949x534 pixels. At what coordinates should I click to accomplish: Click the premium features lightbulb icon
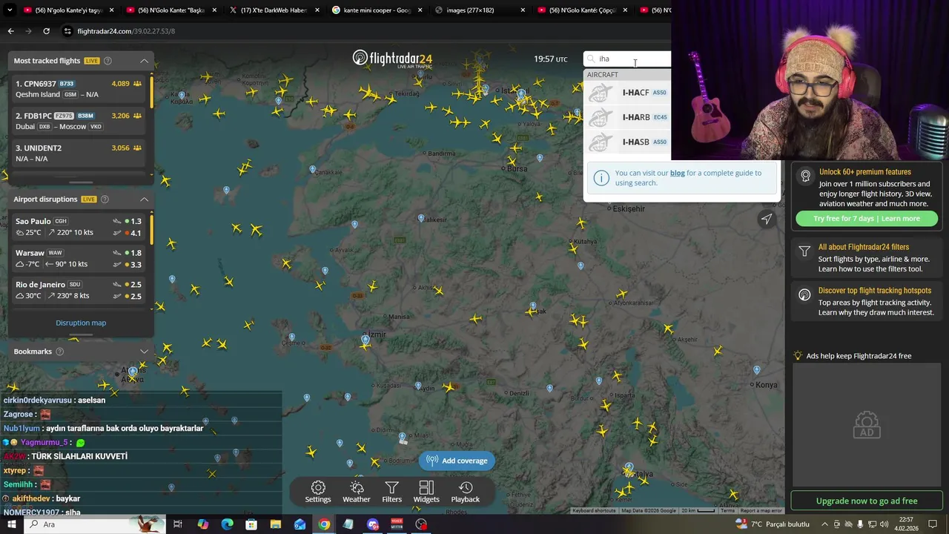click(x=806, y=176)
